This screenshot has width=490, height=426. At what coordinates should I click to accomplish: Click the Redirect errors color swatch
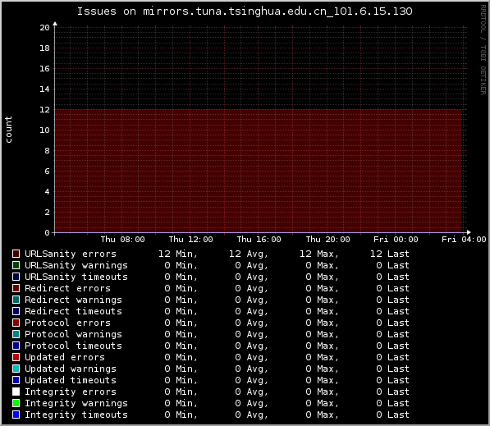(x=16, y=288)
